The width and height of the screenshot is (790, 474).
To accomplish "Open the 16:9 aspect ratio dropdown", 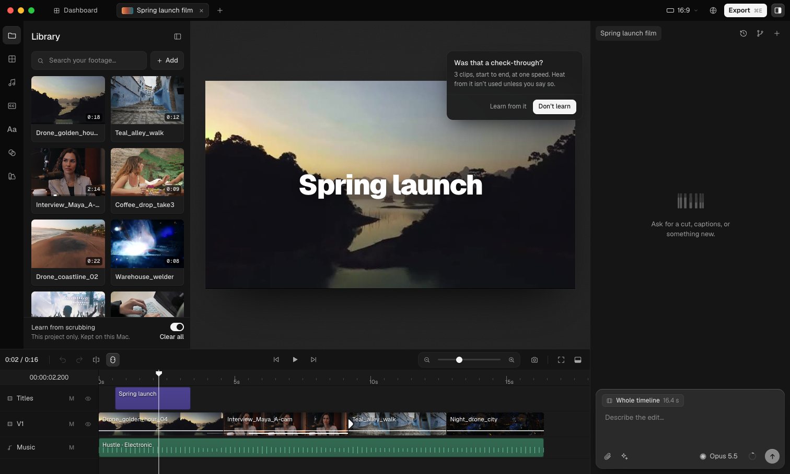I will [x=682, y=10].
